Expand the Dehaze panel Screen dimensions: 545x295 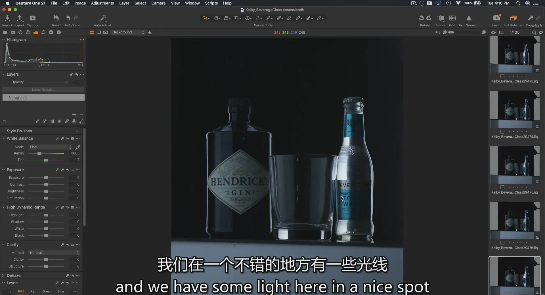(x=3, y=275)
